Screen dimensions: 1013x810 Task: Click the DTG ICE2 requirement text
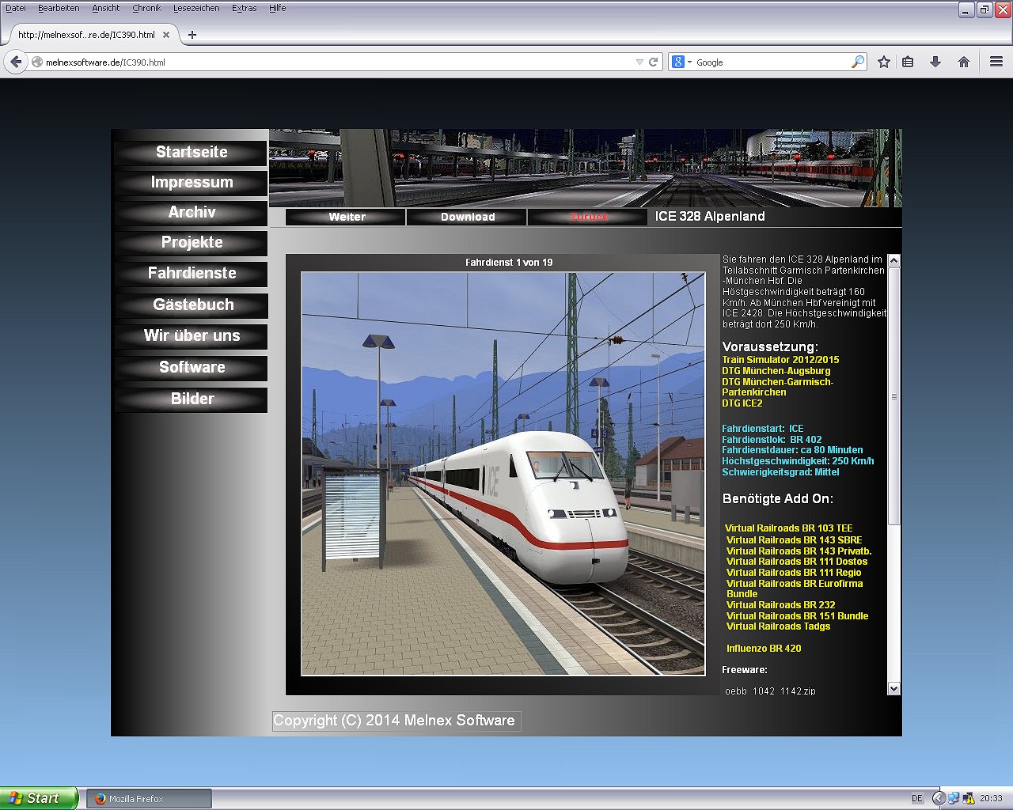(742, 403)
